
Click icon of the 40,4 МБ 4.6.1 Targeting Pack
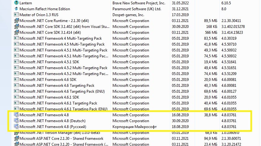16,103
